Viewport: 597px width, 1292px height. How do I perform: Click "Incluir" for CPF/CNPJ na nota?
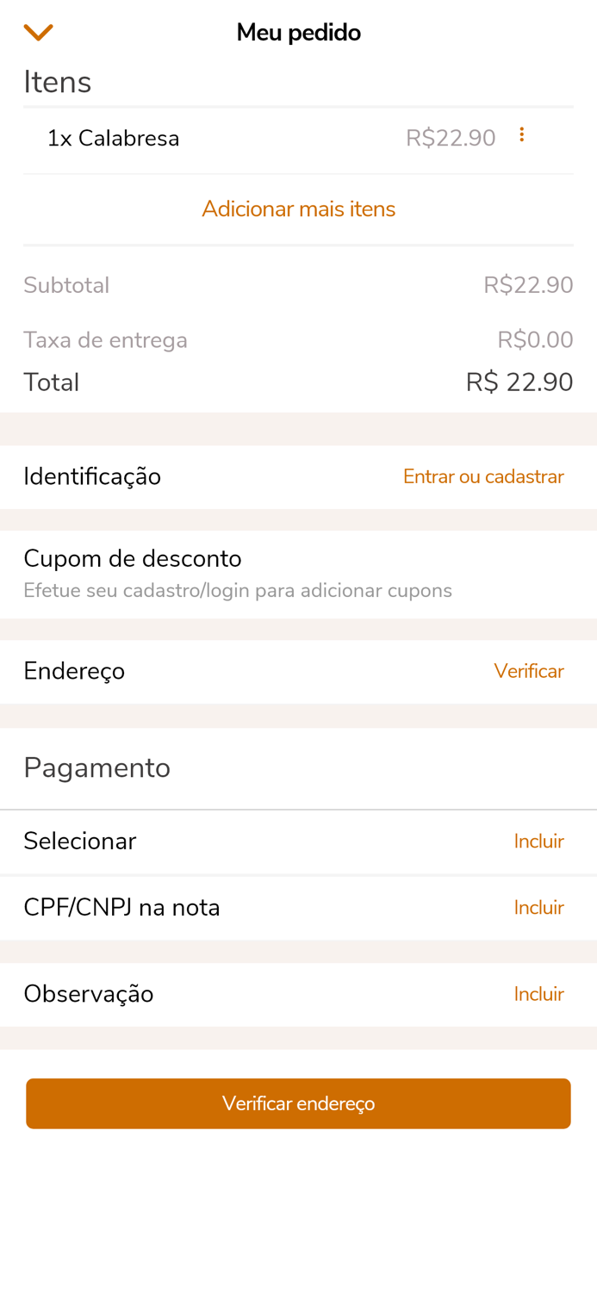click(539, 907)
